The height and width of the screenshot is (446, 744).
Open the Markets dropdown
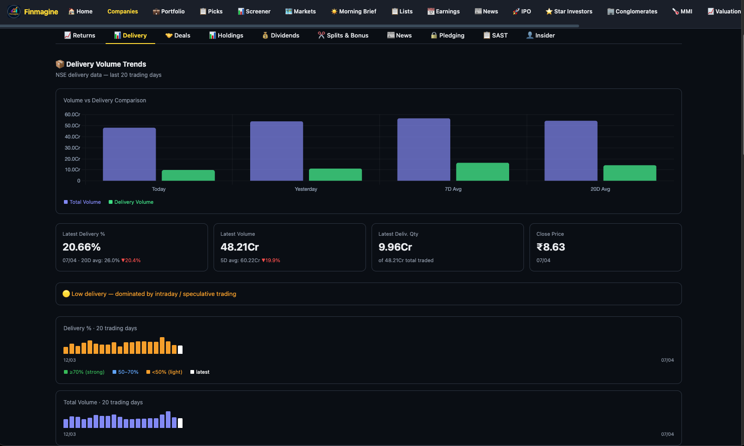tap(300, 11)
